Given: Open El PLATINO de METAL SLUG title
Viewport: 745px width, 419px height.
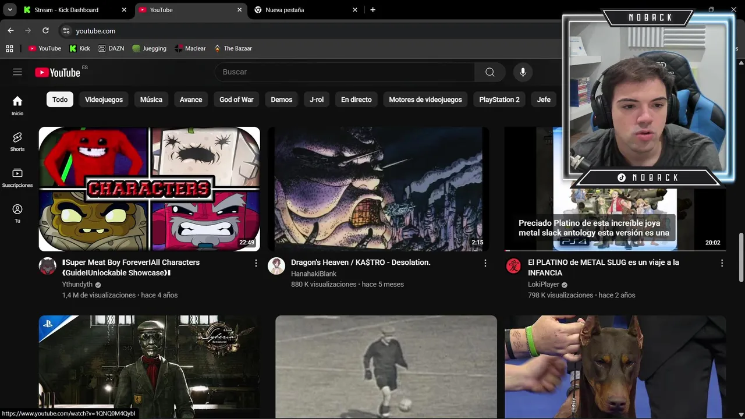Looking at the screenshot, I should [604, 268].
